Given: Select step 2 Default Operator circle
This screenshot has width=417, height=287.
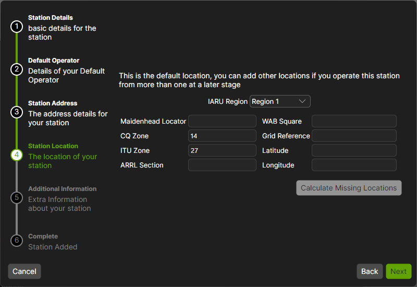Looking at the screenshot, I should point(17,69).
